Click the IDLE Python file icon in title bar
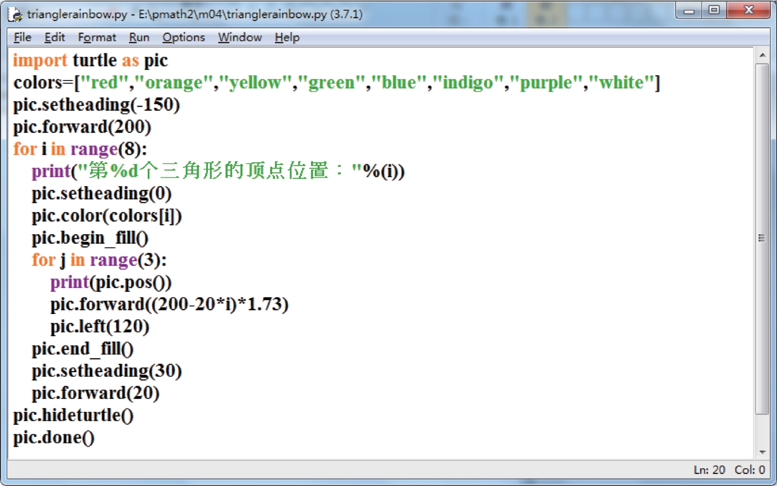 pos(15,14)
